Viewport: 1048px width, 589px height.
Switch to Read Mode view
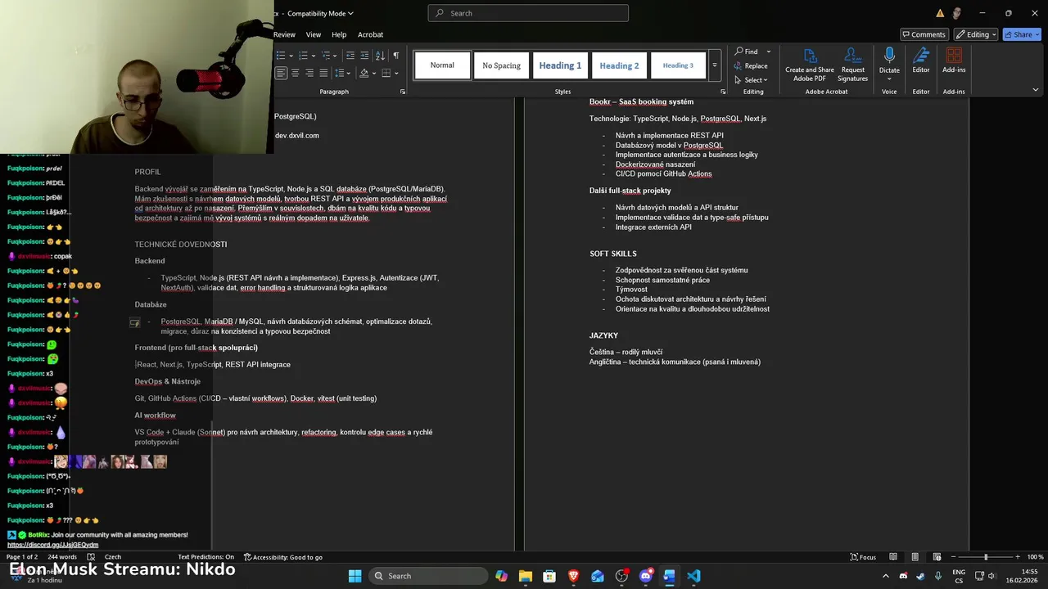(893, 557)
